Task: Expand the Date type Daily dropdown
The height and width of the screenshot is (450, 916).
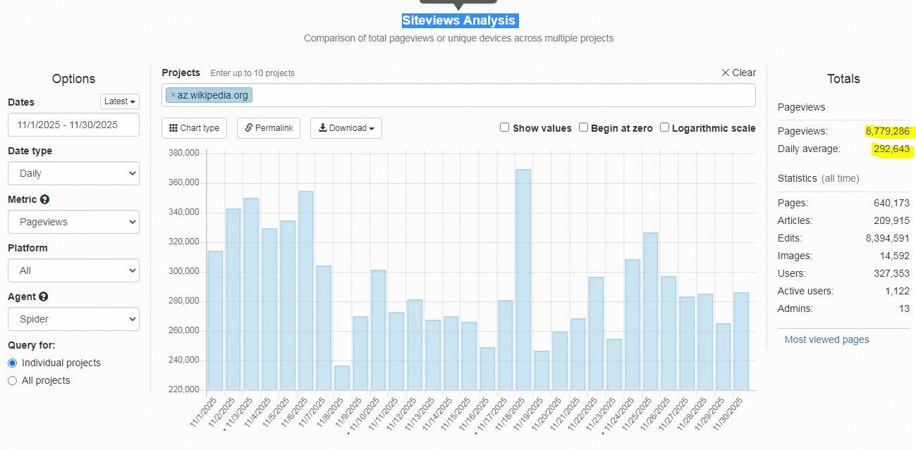Action: (73, 173)
